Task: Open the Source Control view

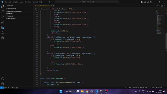Action: [3, 17]
